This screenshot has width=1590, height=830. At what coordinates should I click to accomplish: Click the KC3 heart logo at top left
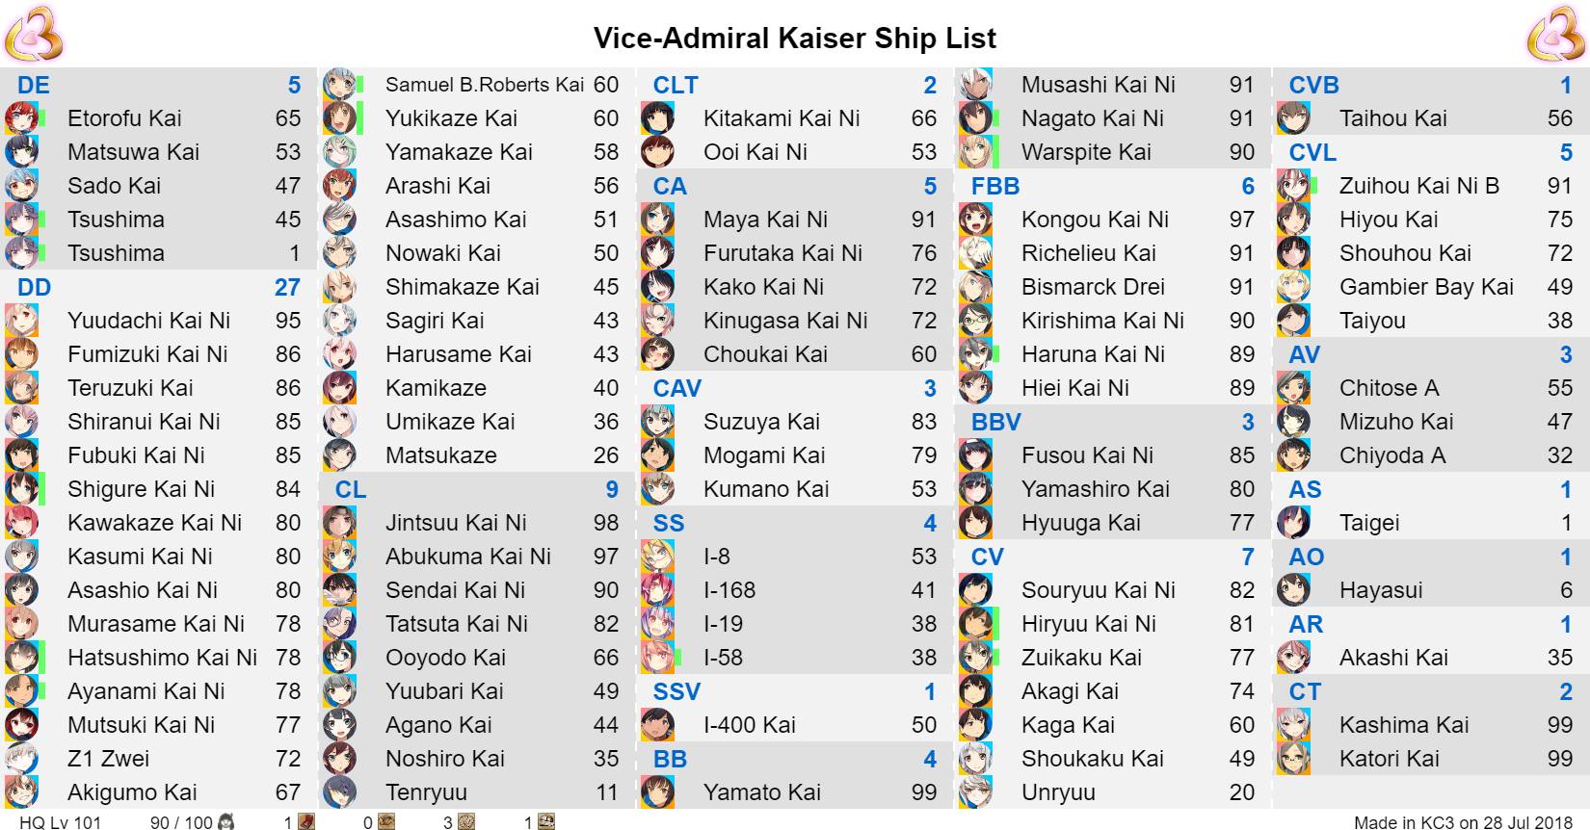tap(34, 34)
